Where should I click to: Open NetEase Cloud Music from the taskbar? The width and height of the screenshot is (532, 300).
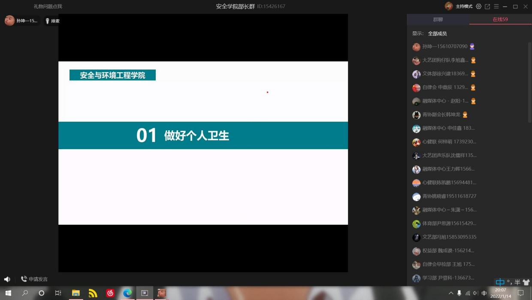point(110,293)
